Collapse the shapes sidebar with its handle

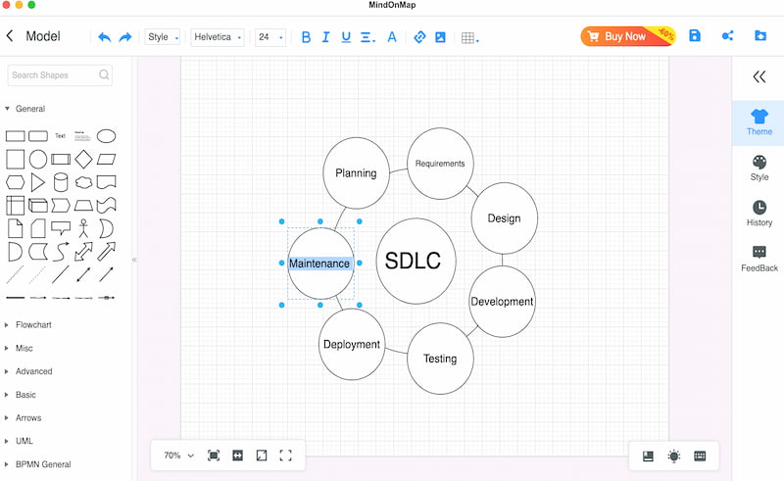click(x=134, y=260)
